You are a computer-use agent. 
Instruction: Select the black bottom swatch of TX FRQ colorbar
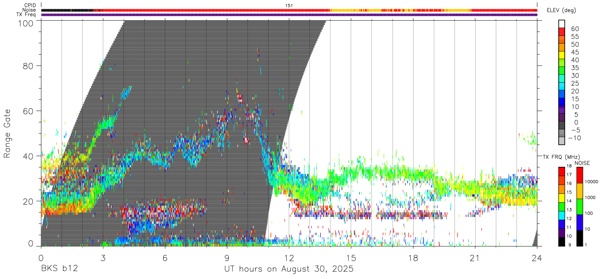pos(562,242)
